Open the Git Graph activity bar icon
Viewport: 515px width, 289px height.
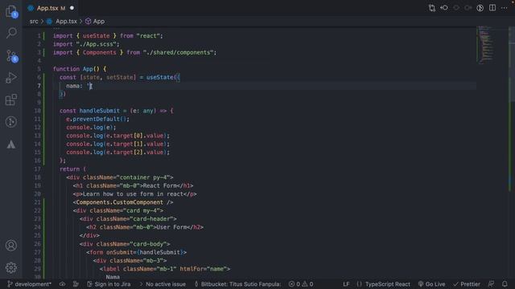[x=11, y=122]
